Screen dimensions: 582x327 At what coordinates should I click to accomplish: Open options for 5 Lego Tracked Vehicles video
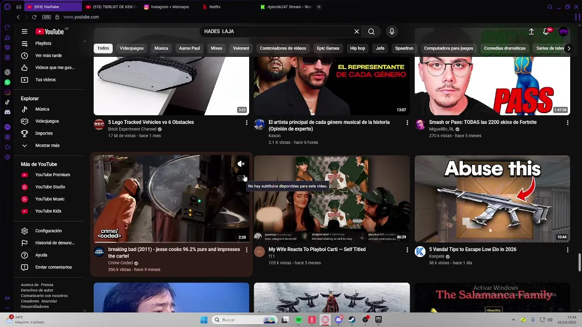click(x=247, y=123)
